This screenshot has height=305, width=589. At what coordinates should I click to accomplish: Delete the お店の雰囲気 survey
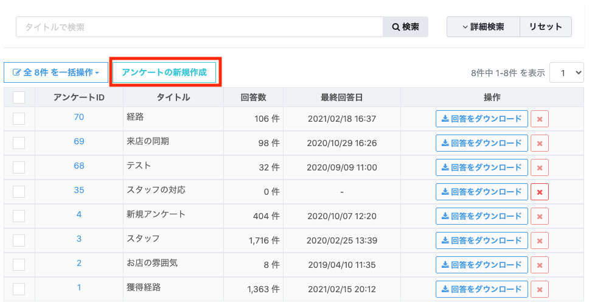(540, 265)
